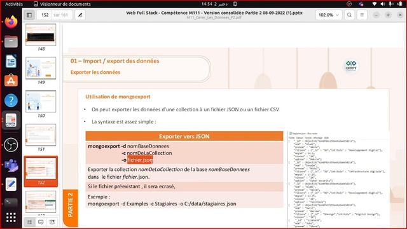Image resolution: width=407 pixels, height=229 pixels.
Task: Launch Firefox from the dock
Action: [11, 22]
